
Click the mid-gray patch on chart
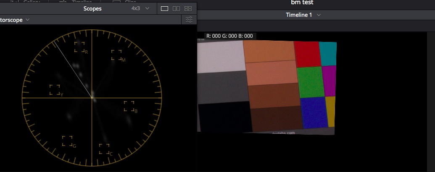tap(223, 87)
